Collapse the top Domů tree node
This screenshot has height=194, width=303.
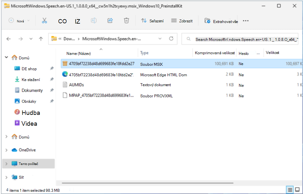(6, 57)
